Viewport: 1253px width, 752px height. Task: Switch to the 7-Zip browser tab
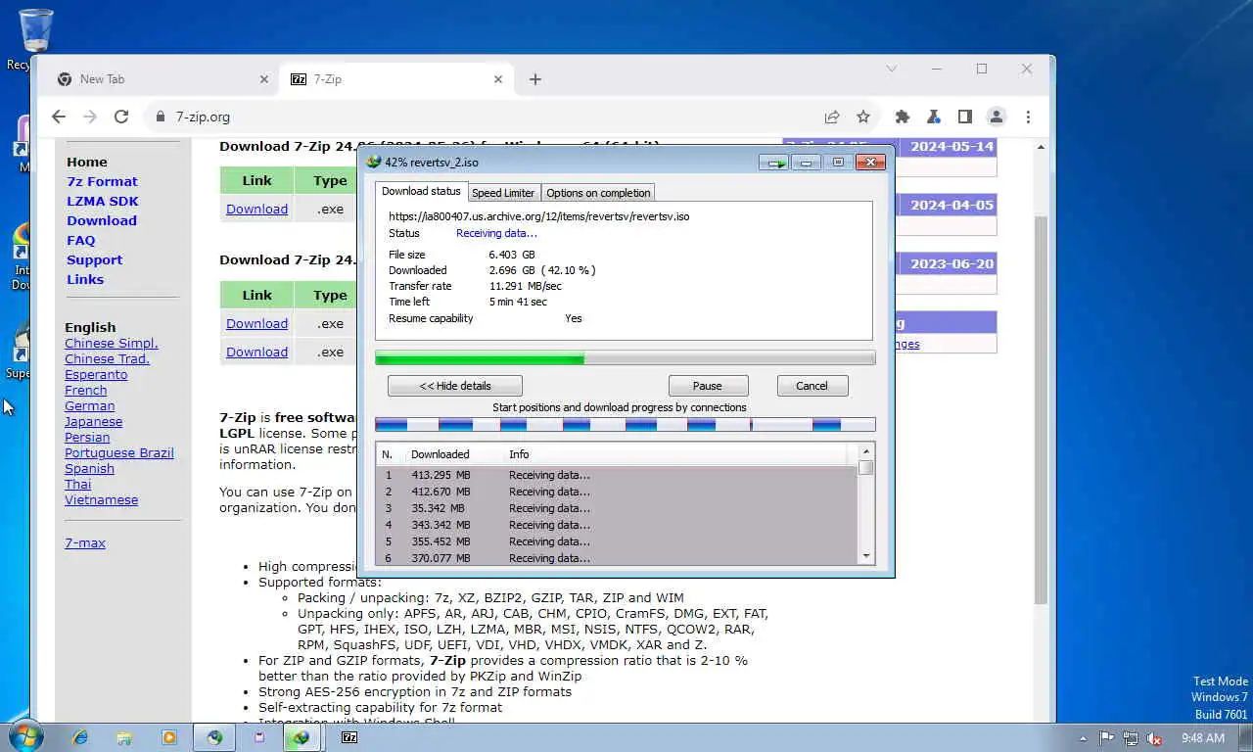coord(395,79)
